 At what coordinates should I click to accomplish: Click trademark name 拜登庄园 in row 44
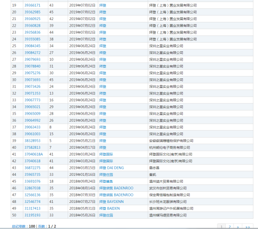[x=106, y=174]
